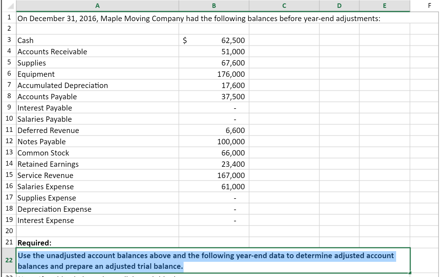Select row 12 header

click(9, 141)
